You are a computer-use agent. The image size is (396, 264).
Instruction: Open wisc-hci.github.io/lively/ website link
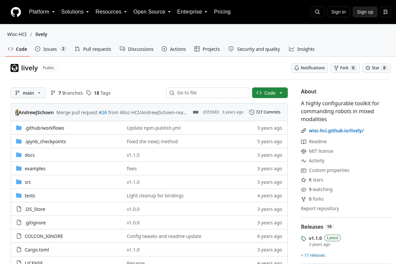[x=336, y=131]
